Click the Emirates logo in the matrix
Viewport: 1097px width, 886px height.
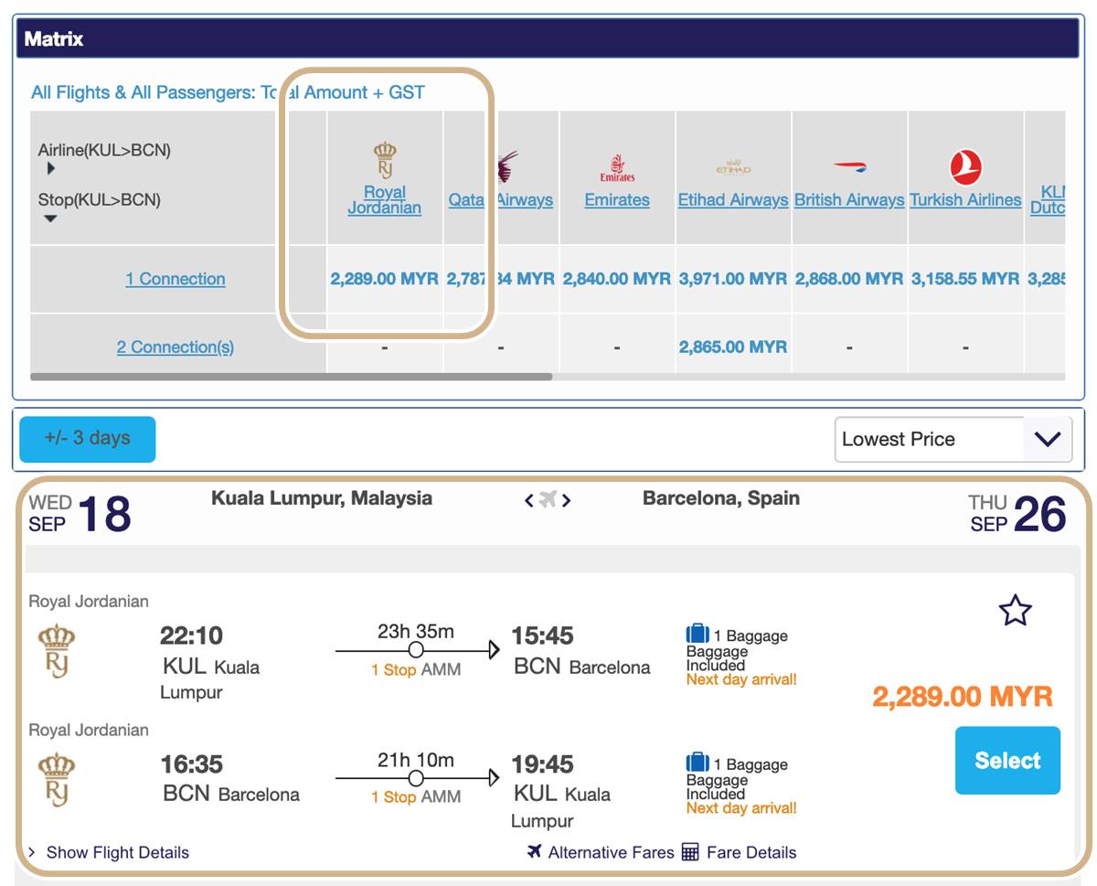point(617,168)
